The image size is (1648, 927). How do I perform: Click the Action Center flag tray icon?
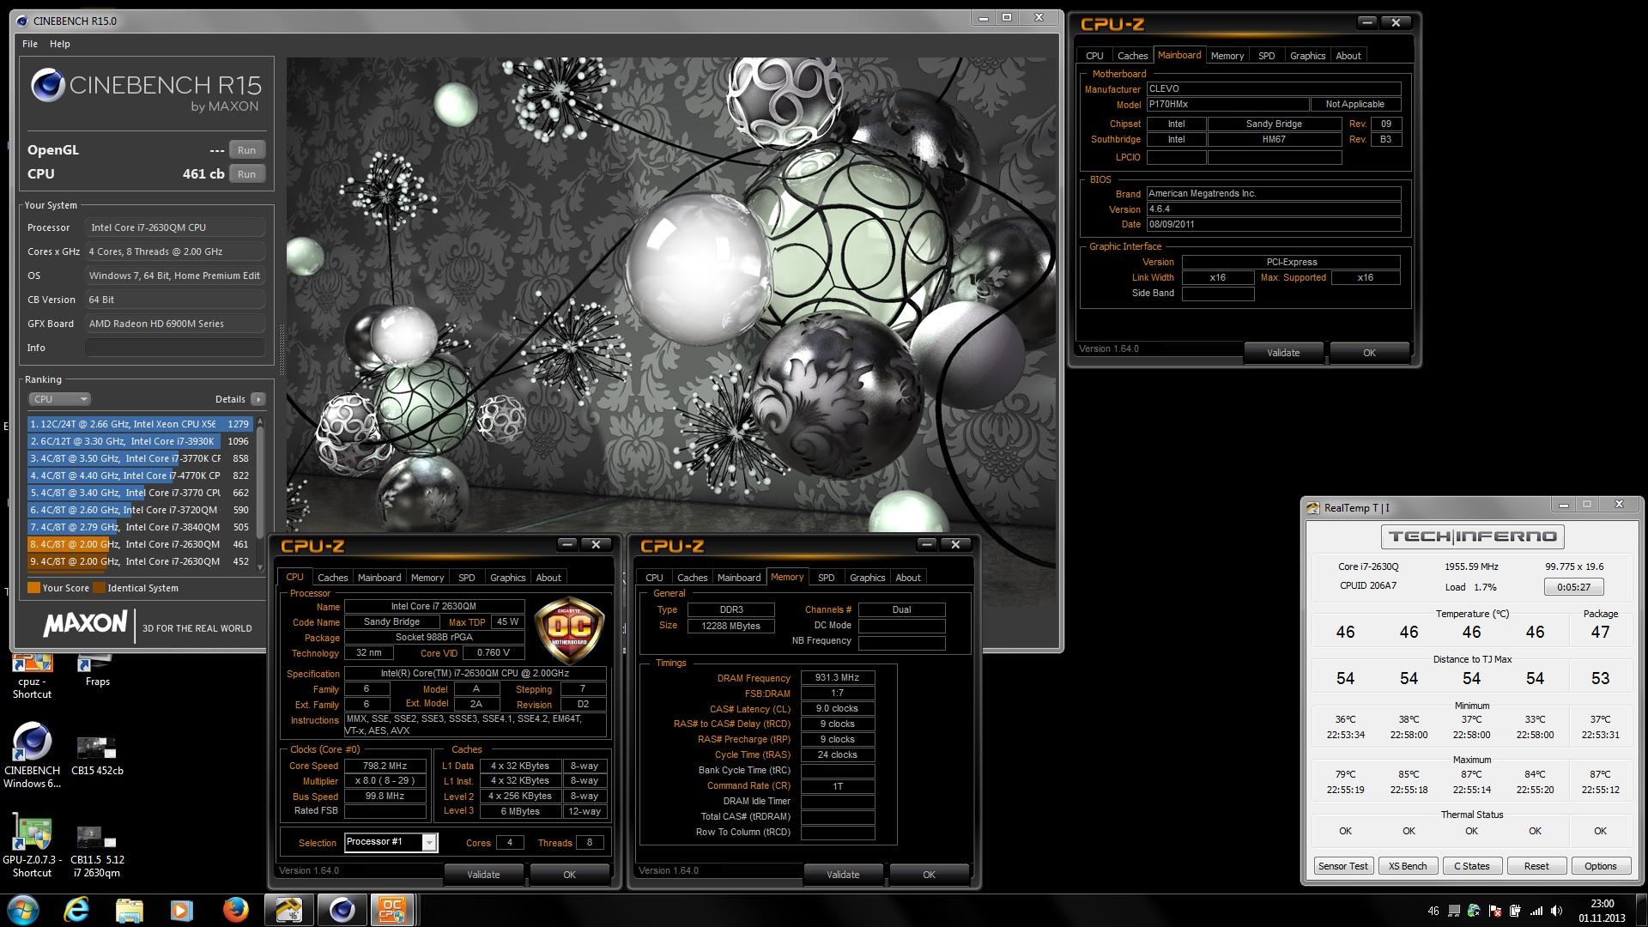tap(1495, 911)
